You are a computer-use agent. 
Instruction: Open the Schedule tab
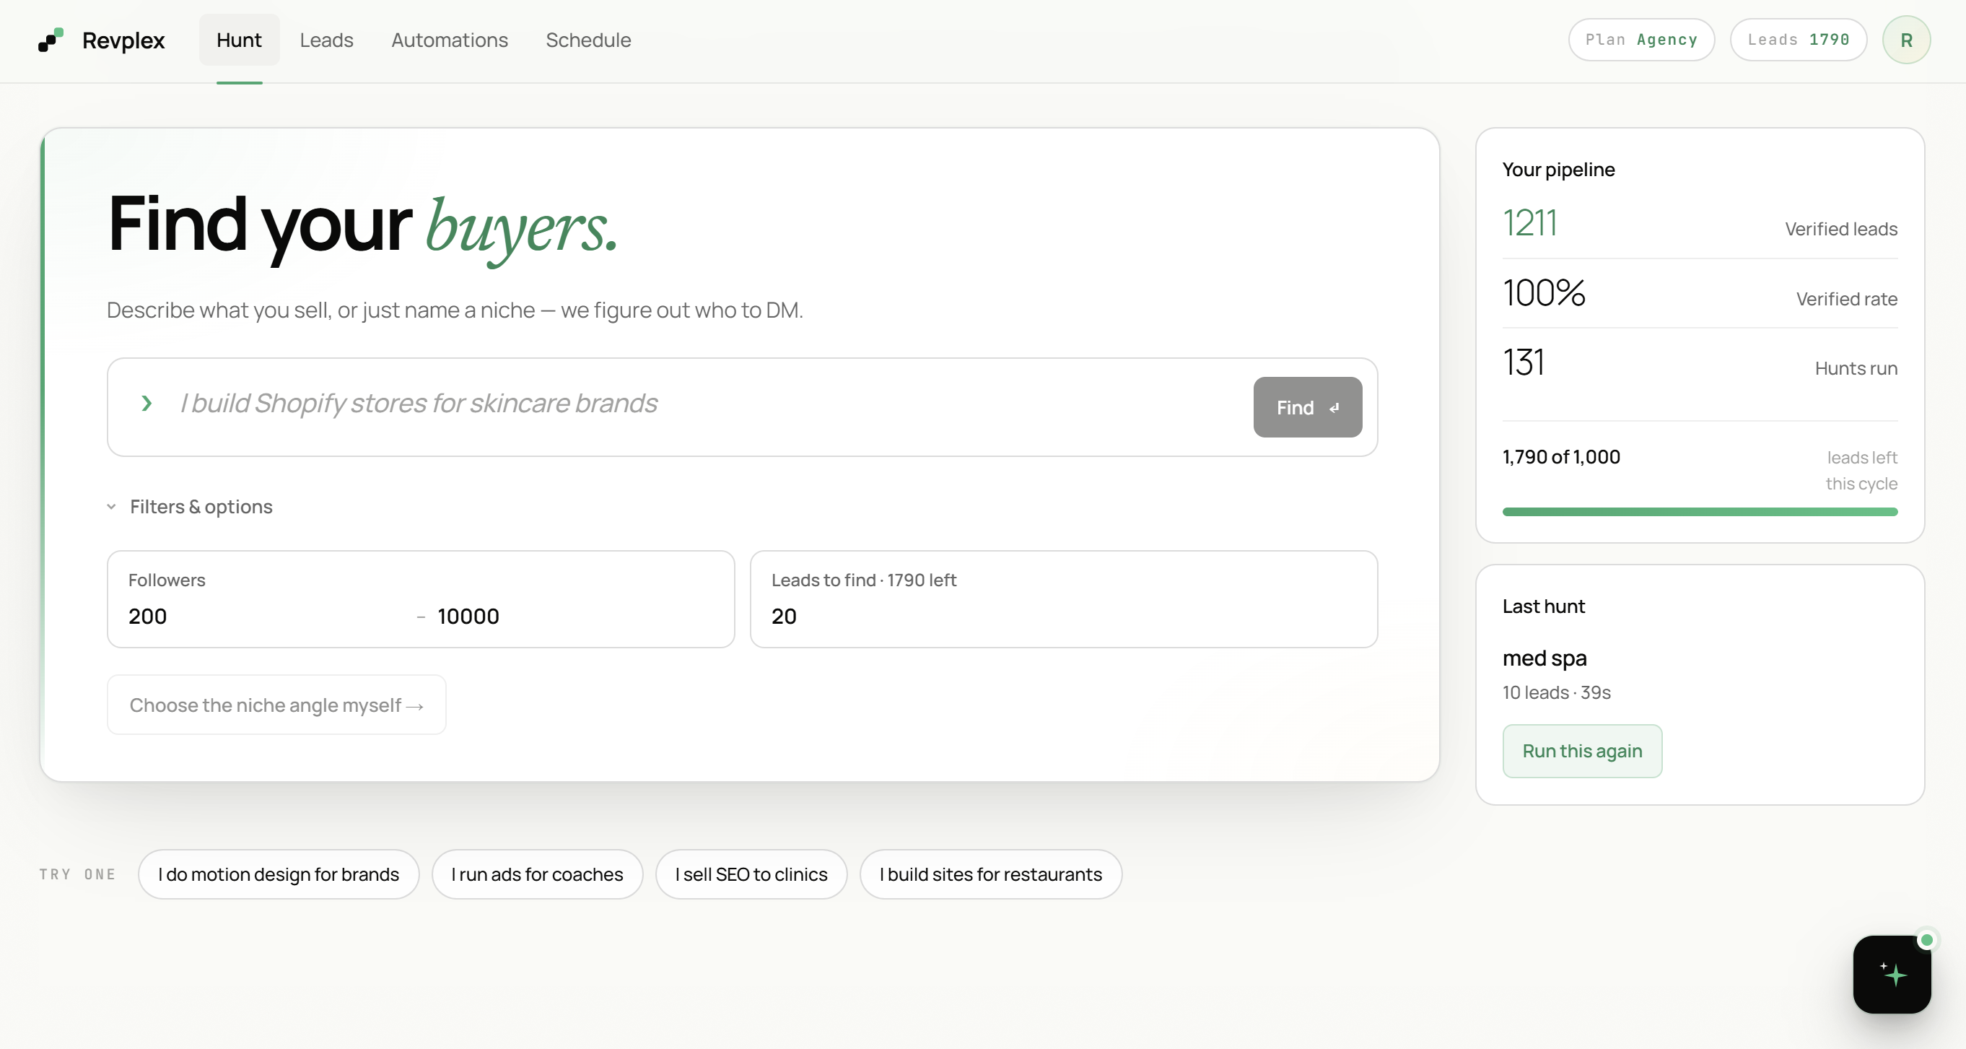tap(588, 40)
